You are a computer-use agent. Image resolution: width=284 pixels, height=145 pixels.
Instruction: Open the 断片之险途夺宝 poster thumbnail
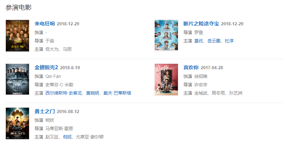166,36
